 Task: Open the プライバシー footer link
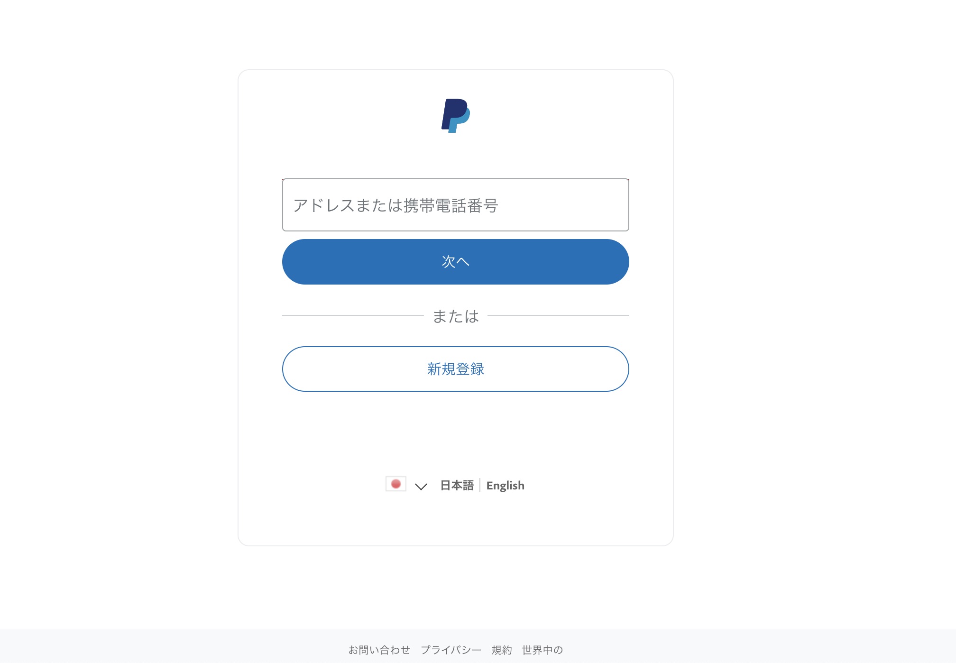pyautogui.click(x=451, y=650)
